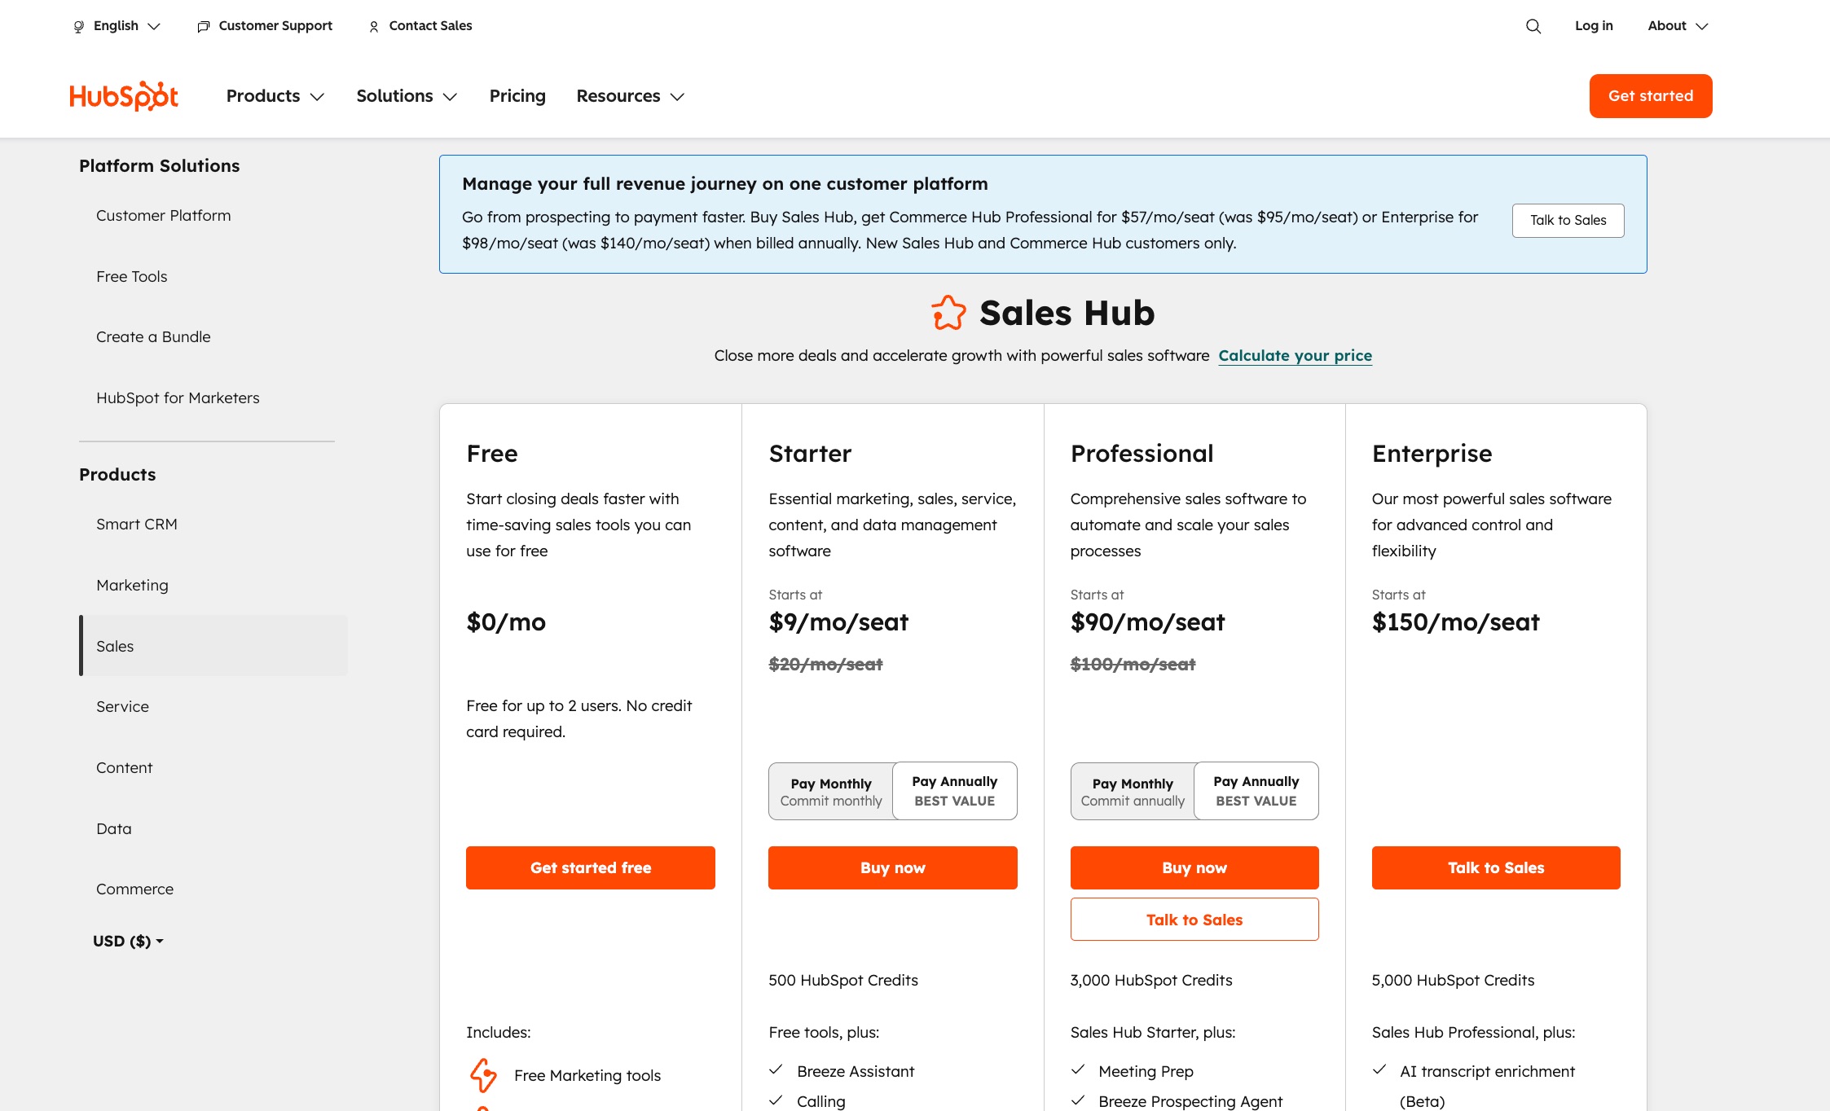Click the lightning icon beside Free Marketing tools
This screenshot has height=1111, width=1830.
coord(483,1075)
